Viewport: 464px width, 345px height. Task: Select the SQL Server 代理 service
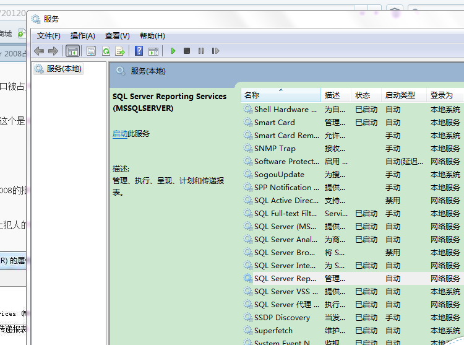pos(286,304)
